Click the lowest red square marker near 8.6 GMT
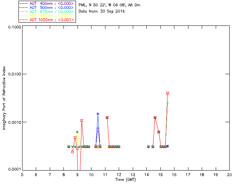Image resolution: width=236 pixels, height=189 pixels. (73, 152)
